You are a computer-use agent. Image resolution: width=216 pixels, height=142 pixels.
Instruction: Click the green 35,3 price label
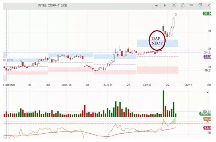coord(207,14)
